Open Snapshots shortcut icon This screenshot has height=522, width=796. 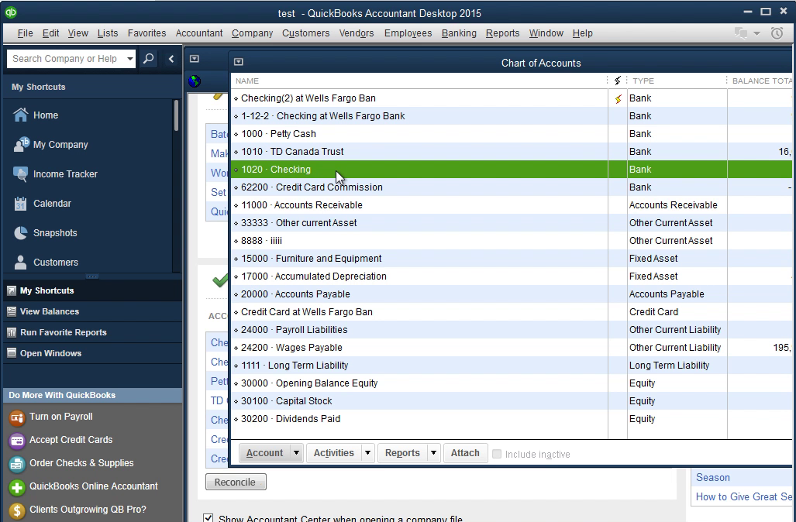20,233
